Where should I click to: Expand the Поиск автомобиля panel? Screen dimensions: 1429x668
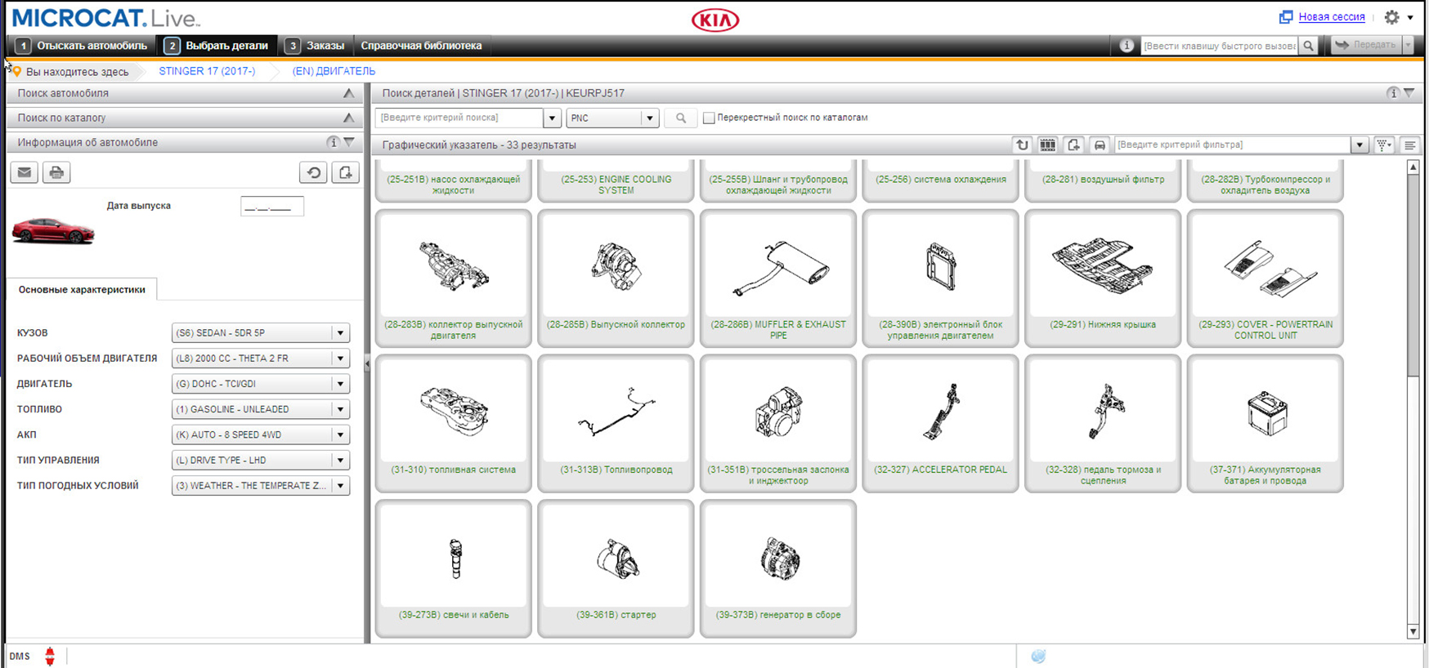(x=348, y=93)
